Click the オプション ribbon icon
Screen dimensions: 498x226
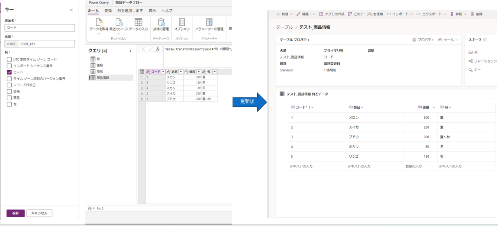182,24
